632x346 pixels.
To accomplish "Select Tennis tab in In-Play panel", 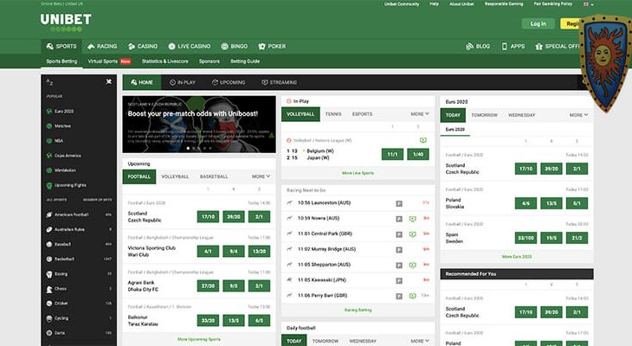I will (x=333, y=114).
